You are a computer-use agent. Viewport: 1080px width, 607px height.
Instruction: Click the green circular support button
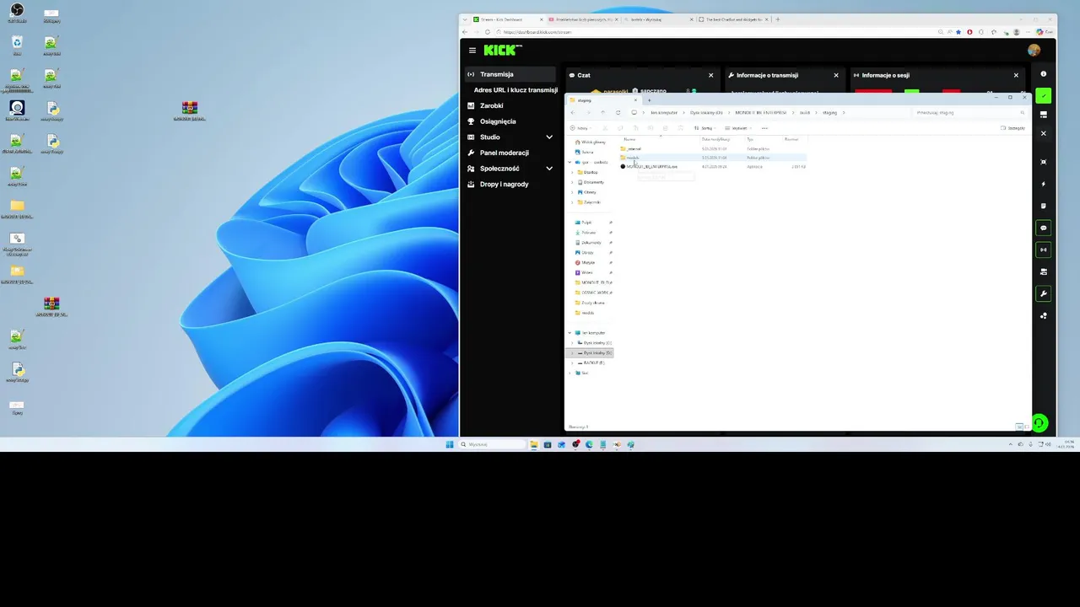(x=1039, y=423)
